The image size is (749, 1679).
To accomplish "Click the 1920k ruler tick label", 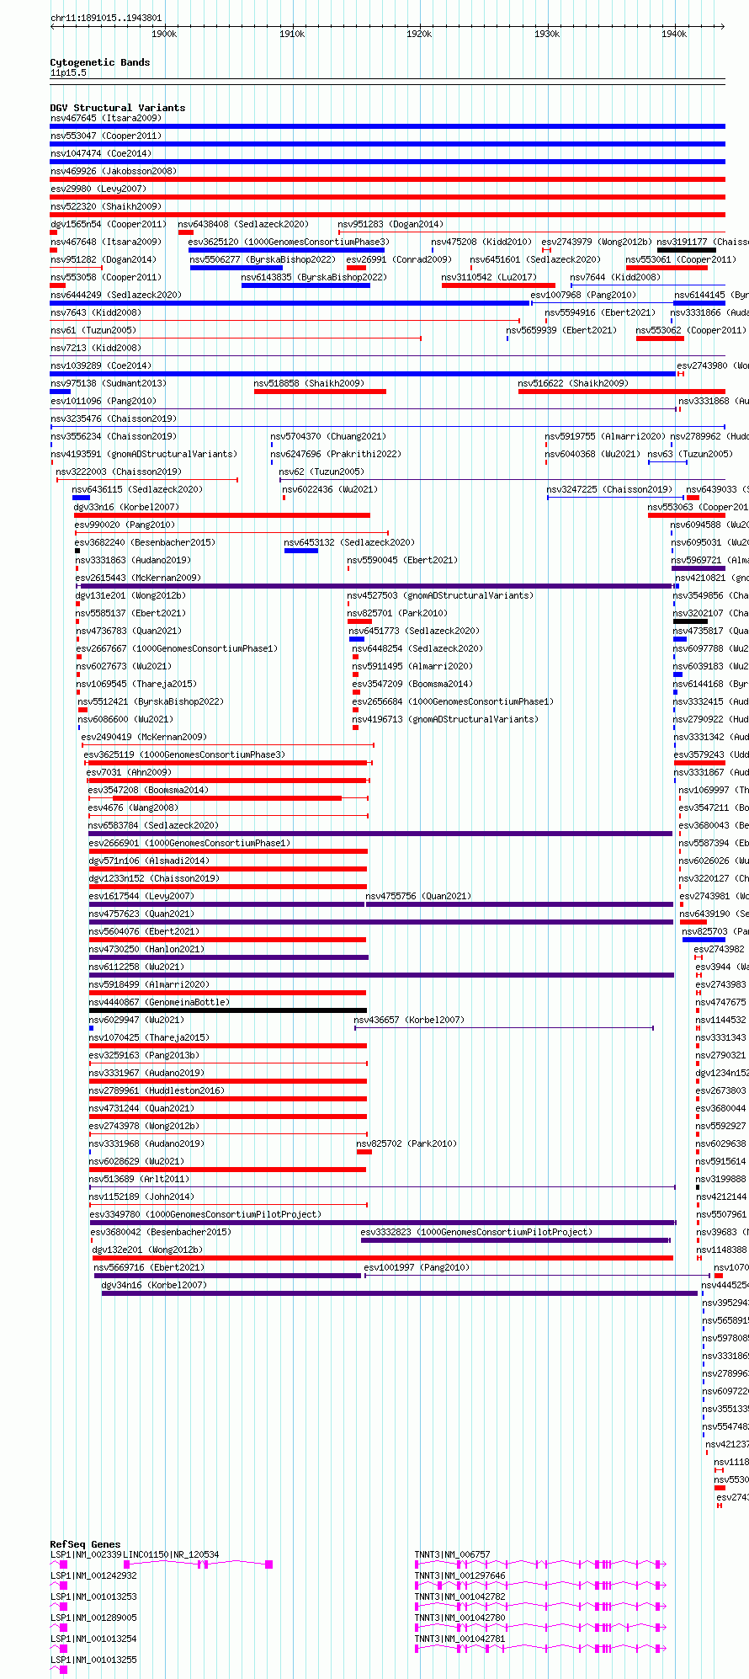I will coord(419,34).
